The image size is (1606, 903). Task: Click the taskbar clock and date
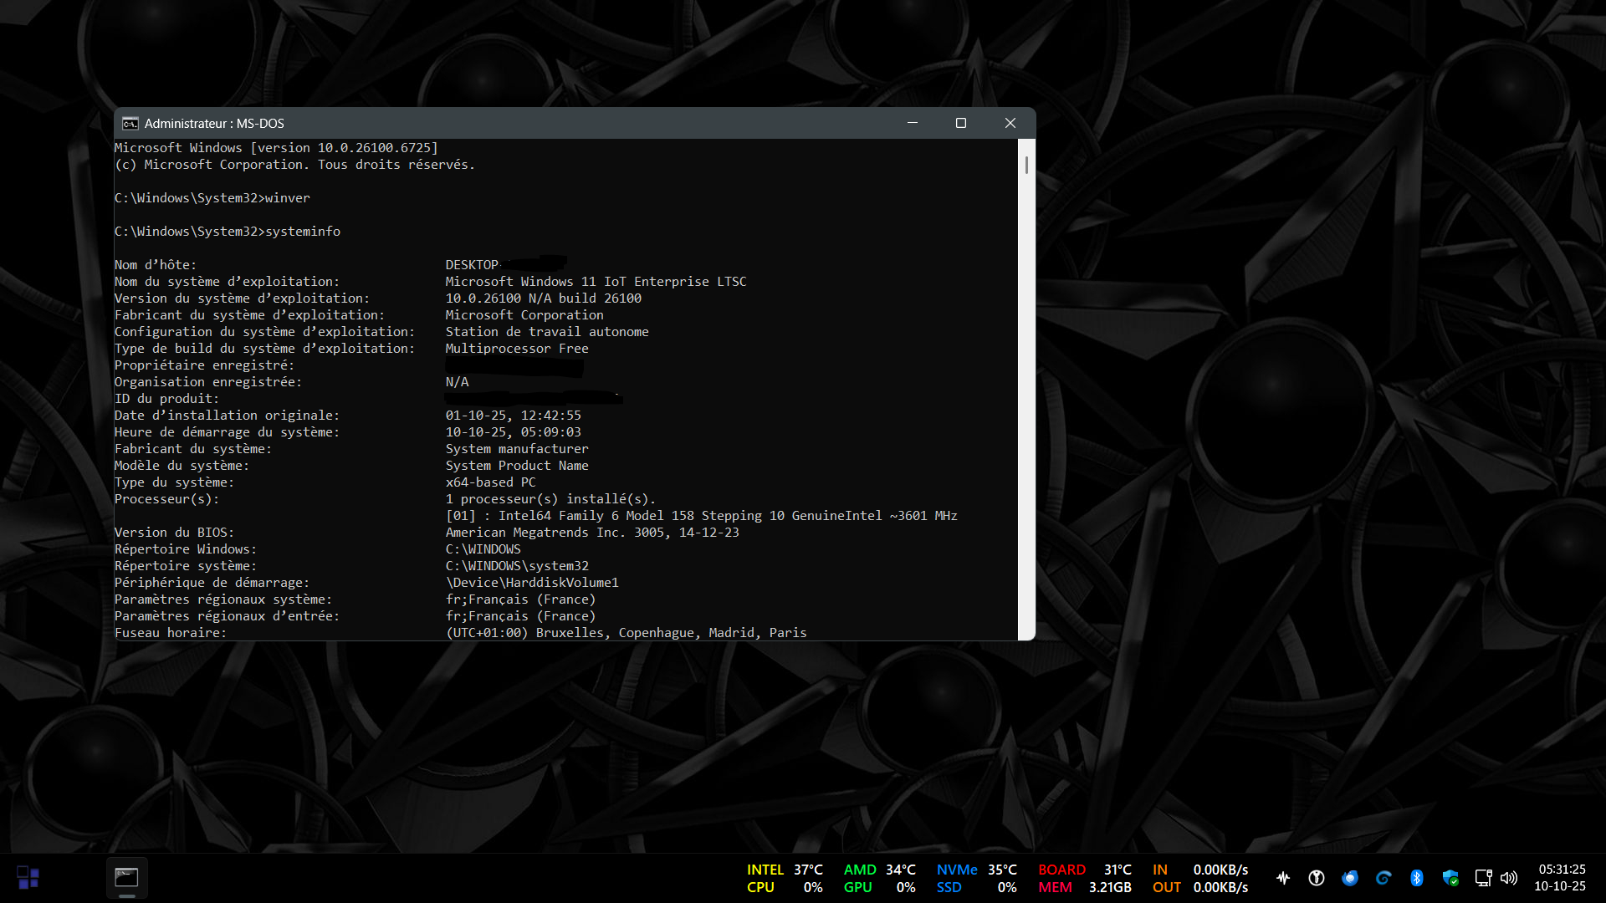(1560, 878)
